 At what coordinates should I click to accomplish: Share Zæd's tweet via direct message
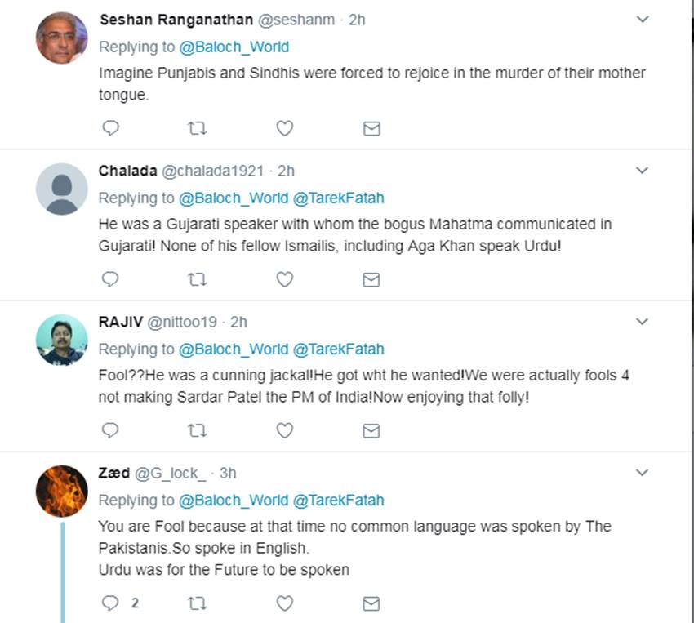371,603
